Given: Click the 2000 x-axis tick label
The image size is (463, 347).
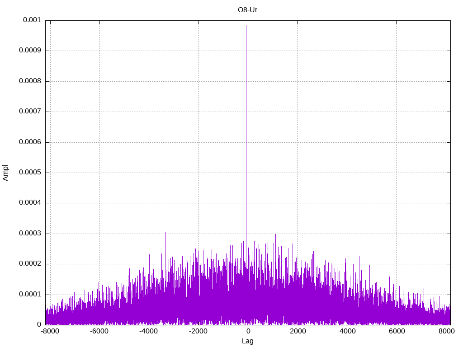Looking at the screenshot, I should pos(298,332).
